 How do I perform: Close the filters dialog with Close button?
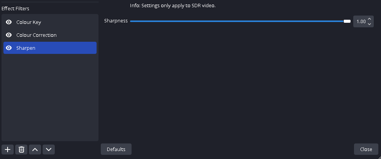pyautogui.click(x=366, y=149)
